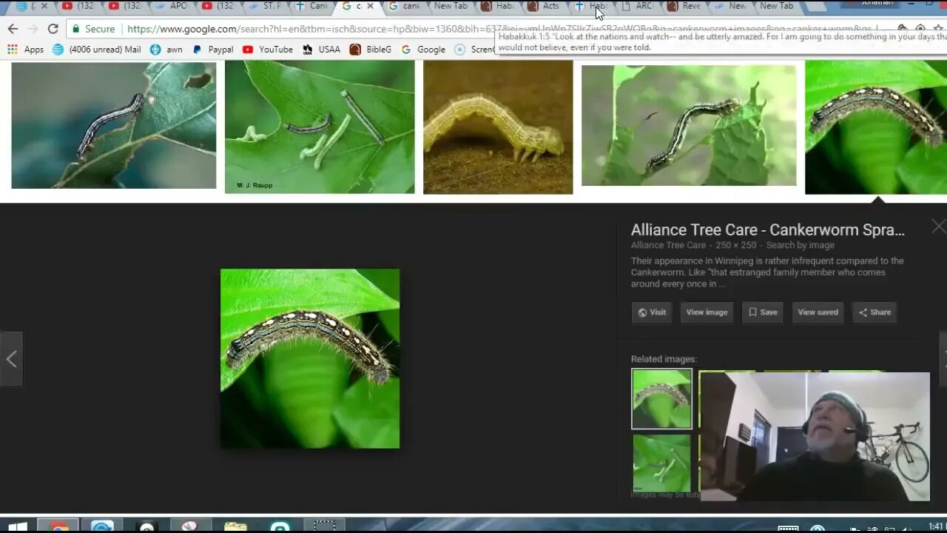Switch to the Habi tab left of Acts
Viewport: 947px width, 533px height.
click(x=498, y=6)
